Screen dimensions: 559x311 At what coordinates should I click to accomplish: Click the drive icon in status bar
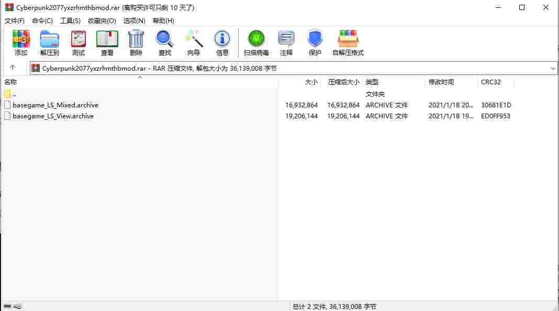(7, 306)
